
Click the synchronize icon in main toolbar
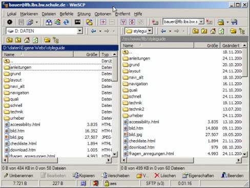[57, 22]
